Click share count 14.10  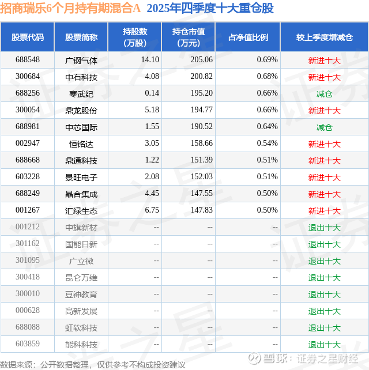150,59
